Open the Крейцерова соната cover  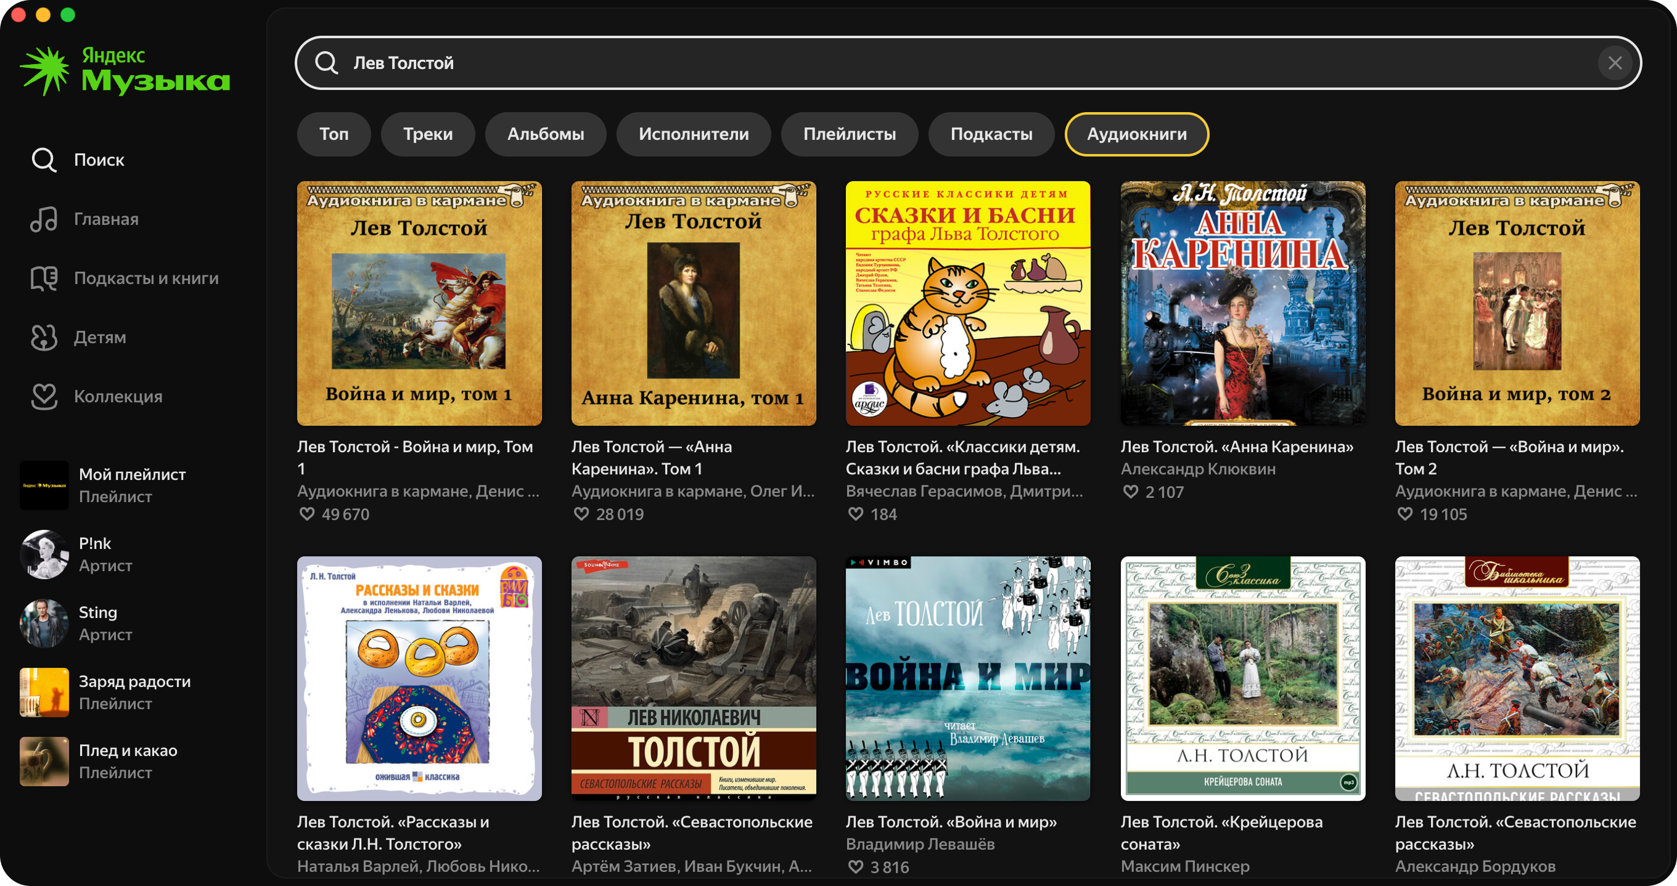(x=1243, y=678)
